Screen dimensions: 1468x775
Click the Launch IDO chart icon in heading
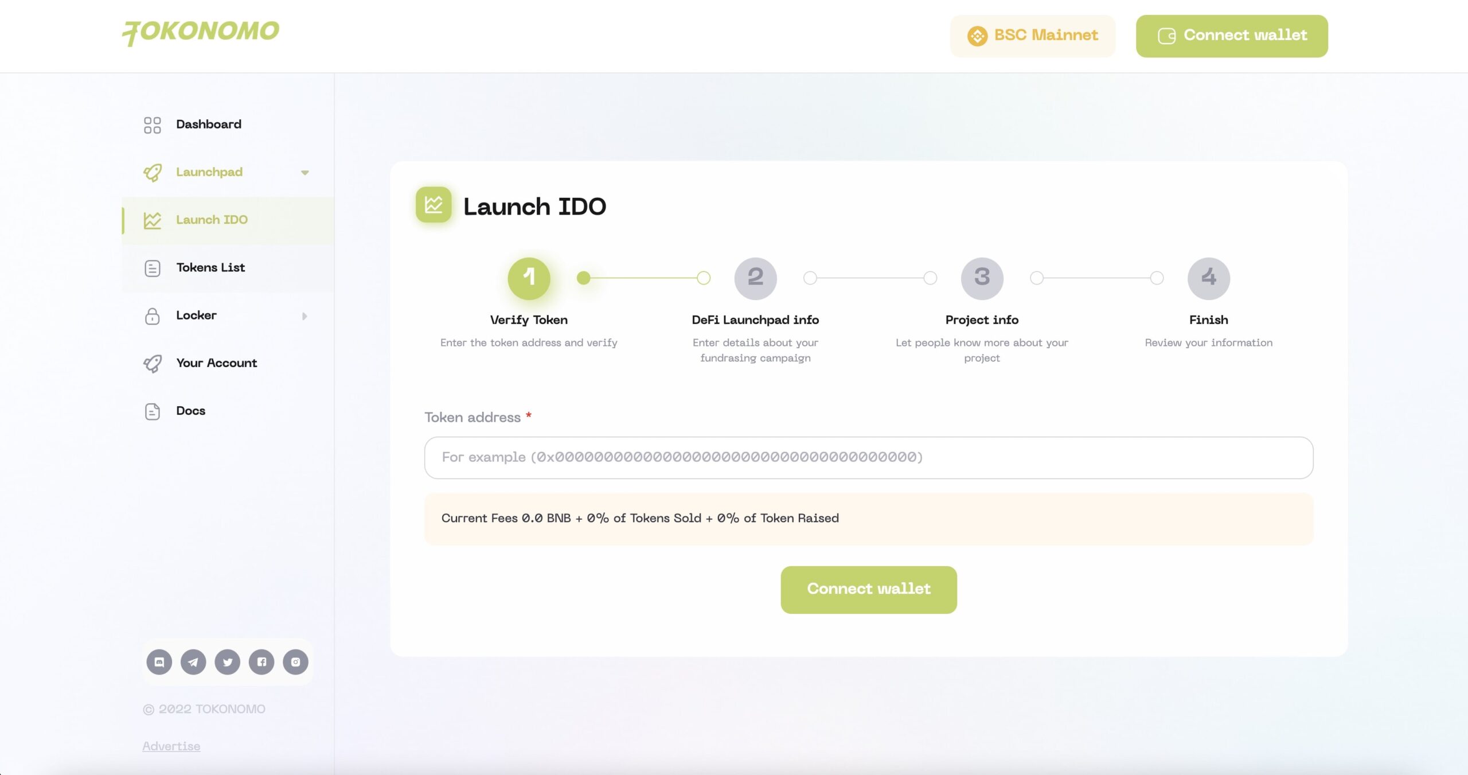click(x=434, y=205)
